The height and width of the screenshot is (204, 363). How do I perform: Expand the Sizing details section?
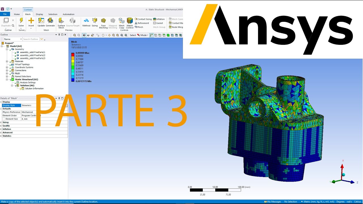pyautogui.click(x=1, y=122)
